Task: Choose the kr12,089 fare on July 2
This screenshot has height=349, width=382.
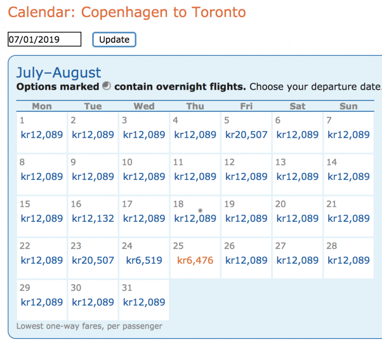Action: coord(93,135)
